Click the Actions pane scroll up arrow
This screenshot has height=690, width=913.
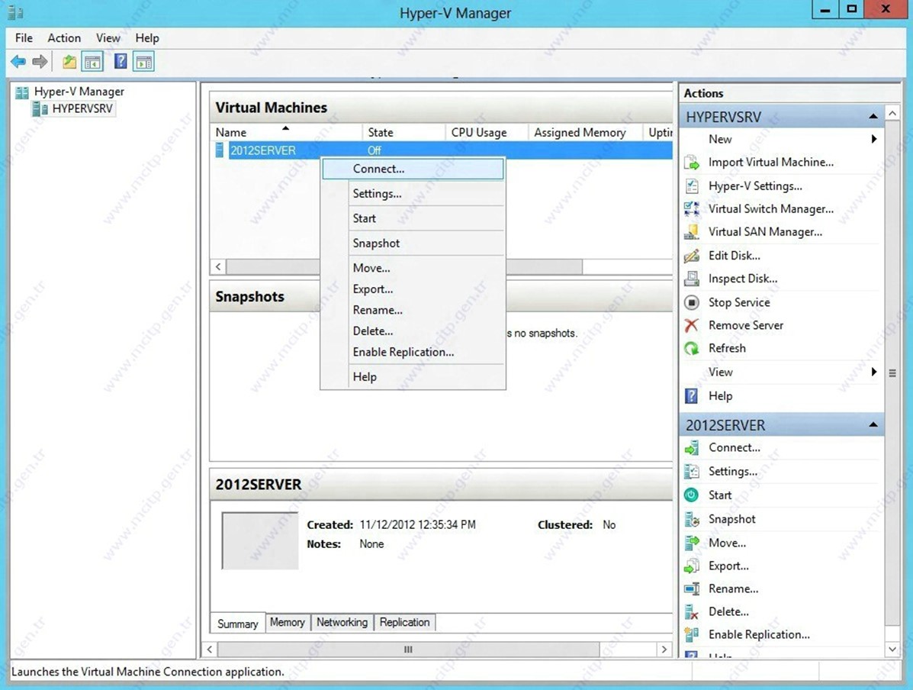[892, 113]
